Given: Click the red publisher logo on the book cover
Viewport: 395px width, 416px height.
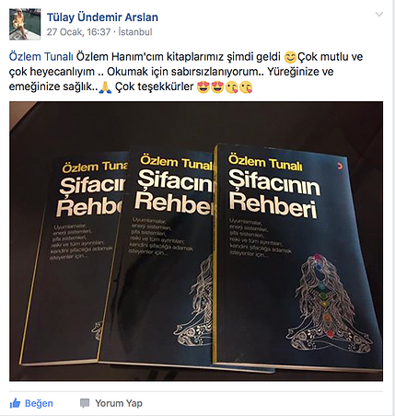Looking at the screenshot, I should [x=340, y=166].
